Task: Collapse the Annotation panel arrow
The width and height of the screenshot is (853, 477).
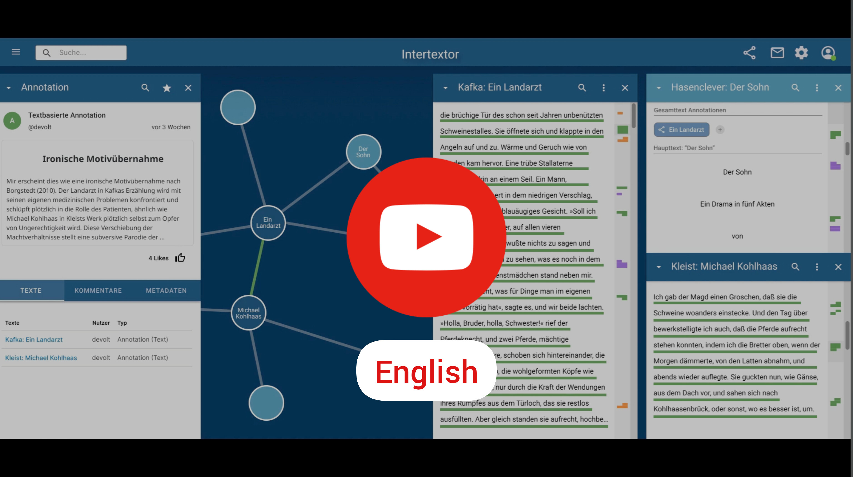Action: pyautogui.click(x=9, y=88)
